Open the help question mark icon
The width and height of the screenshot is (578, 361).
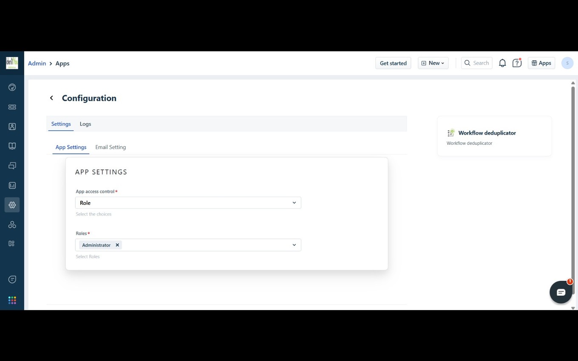(517, 63)
